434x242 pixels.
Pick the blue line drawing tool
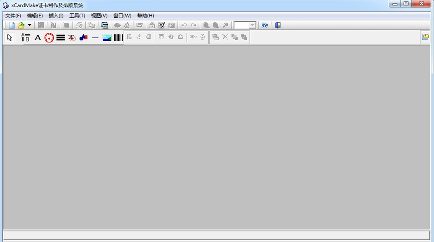click(x=95, y=37)
